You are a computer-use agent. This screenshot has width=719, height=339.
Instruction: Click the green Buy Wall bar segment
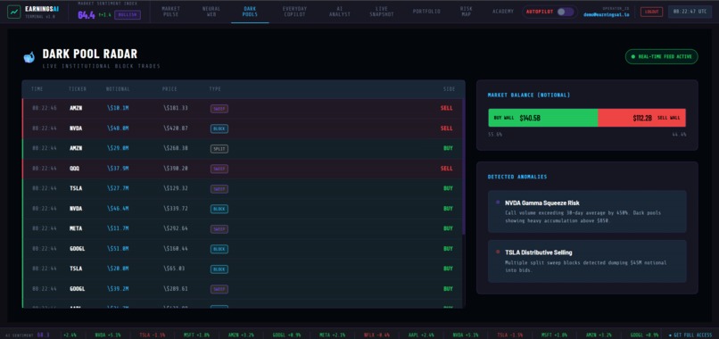coord(543,118)
